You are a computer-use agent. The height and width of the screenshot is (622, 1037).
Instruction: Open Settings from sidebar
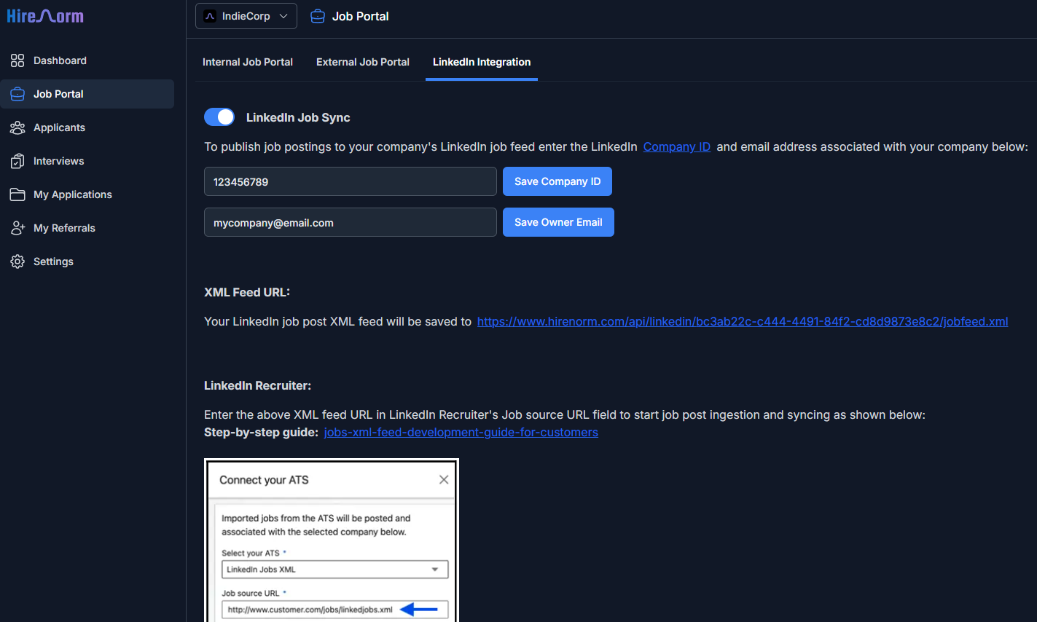pyautogui.click(x=87, y=261)
